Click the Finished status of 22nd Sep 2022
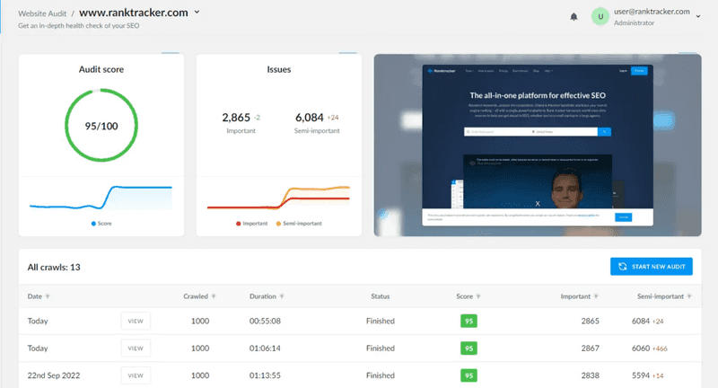The width and height of the screenshot is (718, 388). tap(380, 375)
